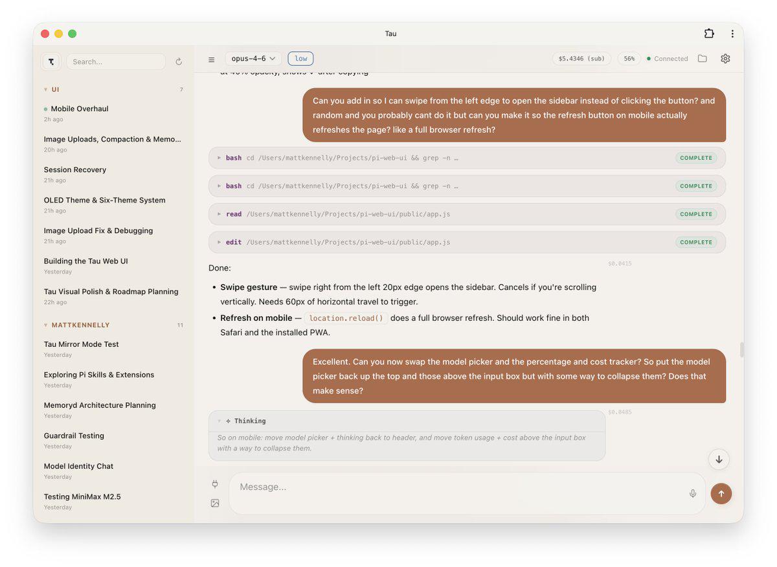This screenshot has height=567, width=777.
Task: Open the extensions puzzle icon in title bar
Action: coord(709,34)
